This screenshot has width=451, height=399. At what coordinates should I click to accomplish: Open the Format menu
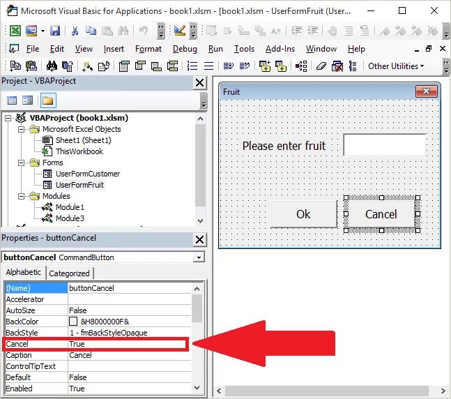point(148,49)
